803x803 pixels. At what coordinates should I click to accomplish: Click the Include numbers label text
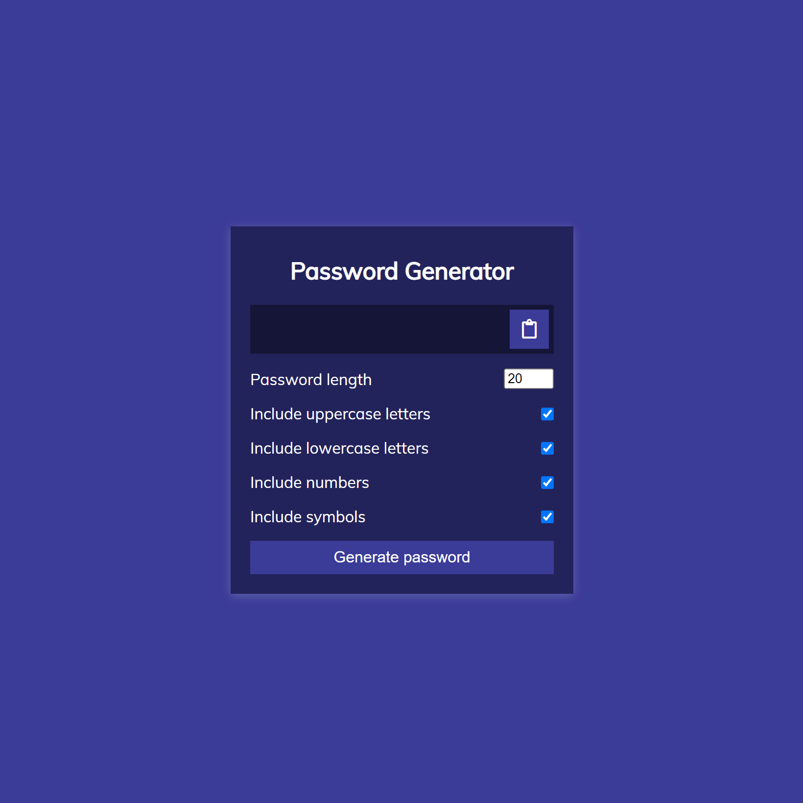[x=309, y=483]
